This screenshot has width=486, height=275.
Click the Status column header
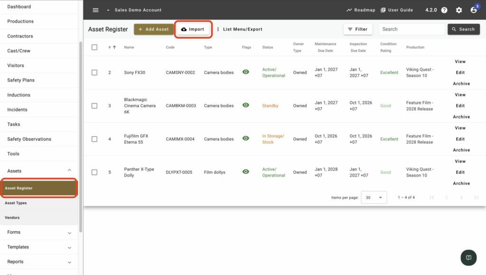268,47
